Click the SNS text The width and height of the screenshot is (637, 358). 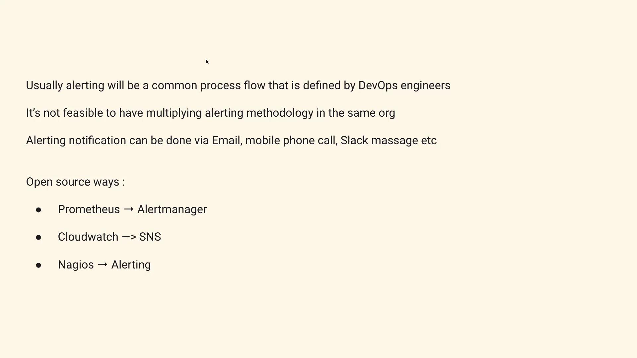pyautogui.click(x=150, y=237)
